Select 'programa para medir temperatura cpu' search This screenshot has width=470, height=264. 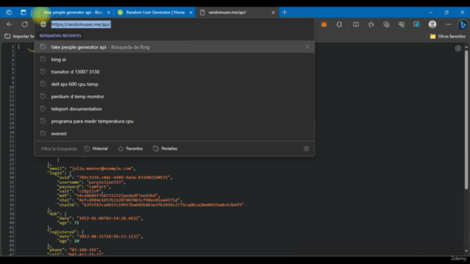[175, 121]
